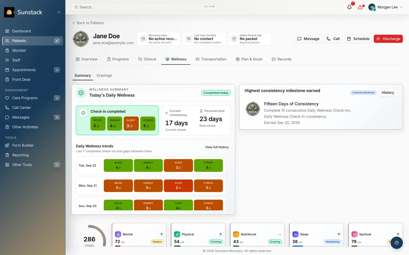The height and width of the screenshot is (255, 409).
Task: Click the Discharge button
Action: click(388, 39)
